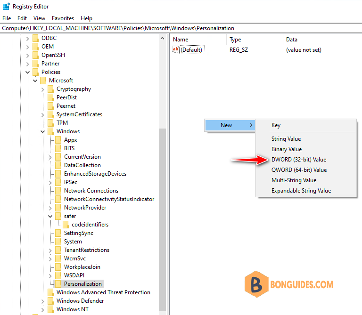This screenshot has width=362, height=315.
Task: Click the Type column header
Action: (235, 40)
